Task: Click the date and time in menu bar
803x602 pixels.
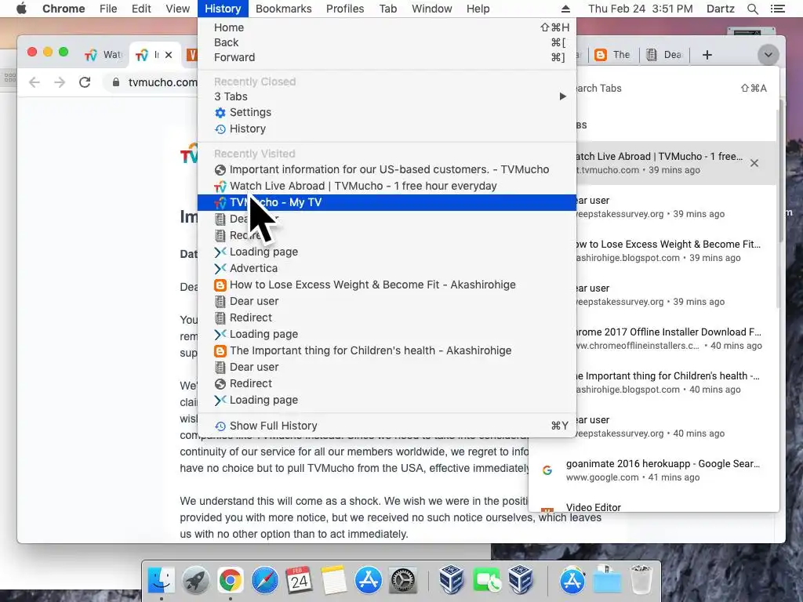Action: tap(640, 9)
